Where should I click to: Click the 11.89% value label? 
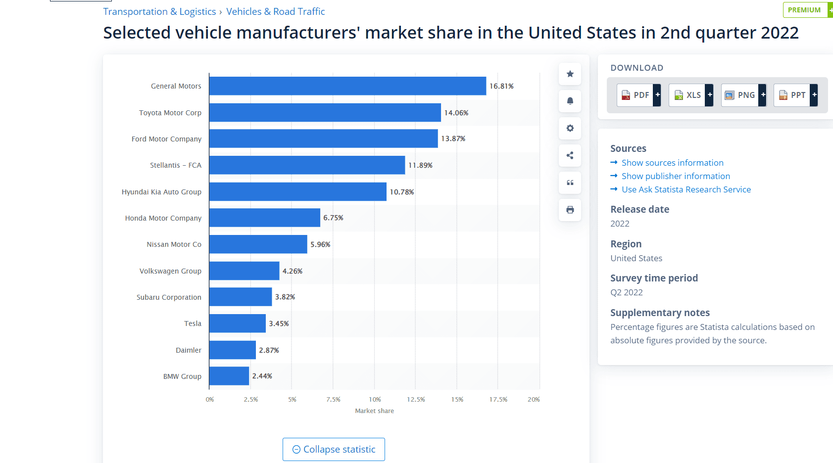point(420,165)
